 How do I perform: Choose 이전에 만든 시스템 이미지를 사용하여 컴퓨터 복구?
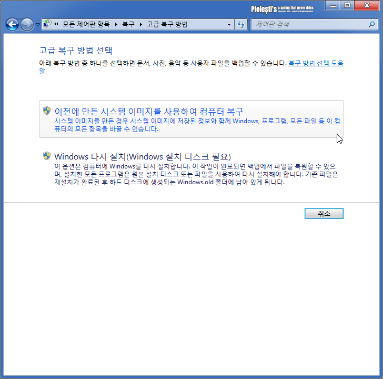coord(191,119)
